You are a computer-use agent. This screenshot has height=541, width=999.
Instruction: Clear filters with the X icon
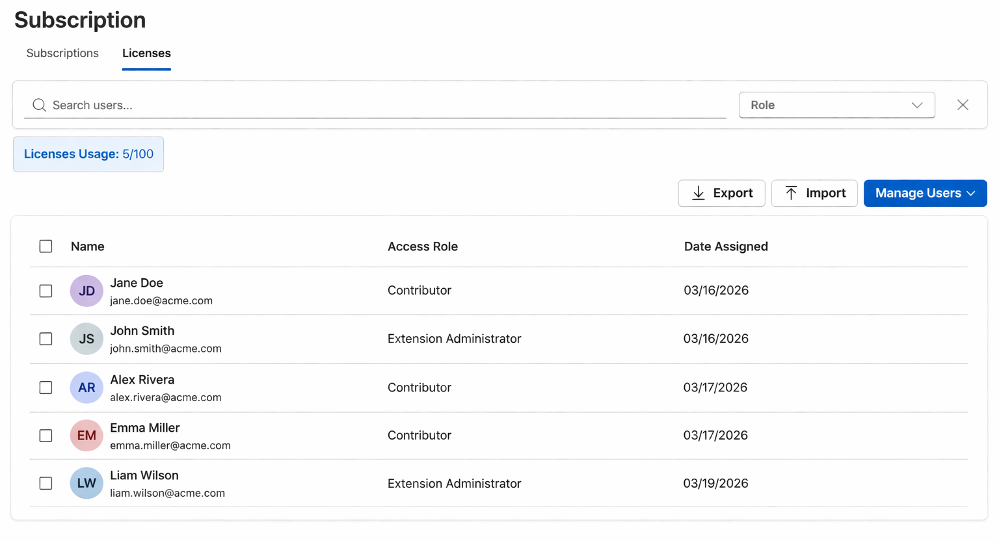(x=963, y=105)
